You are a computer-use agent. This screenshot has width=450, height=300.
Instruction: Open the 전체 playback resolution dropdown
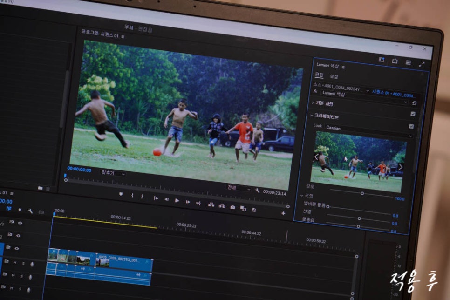[239, 188]
